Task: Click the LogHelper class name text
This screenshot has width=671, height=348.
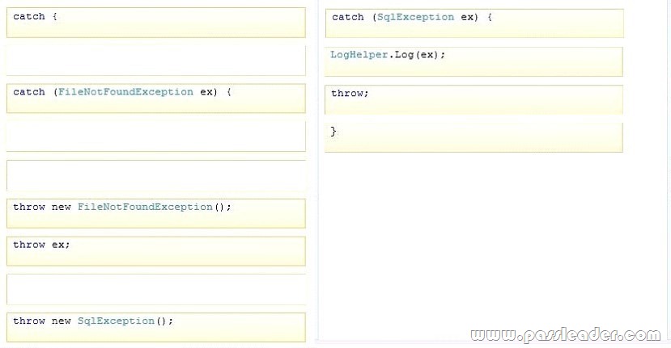Action: [x=359, y=55]
